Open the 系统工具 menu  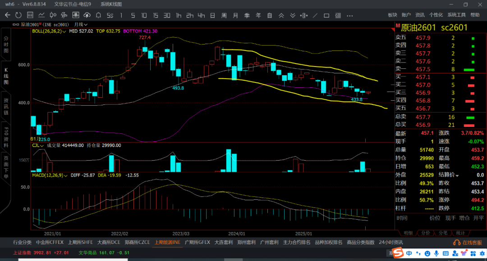[456, 15]
